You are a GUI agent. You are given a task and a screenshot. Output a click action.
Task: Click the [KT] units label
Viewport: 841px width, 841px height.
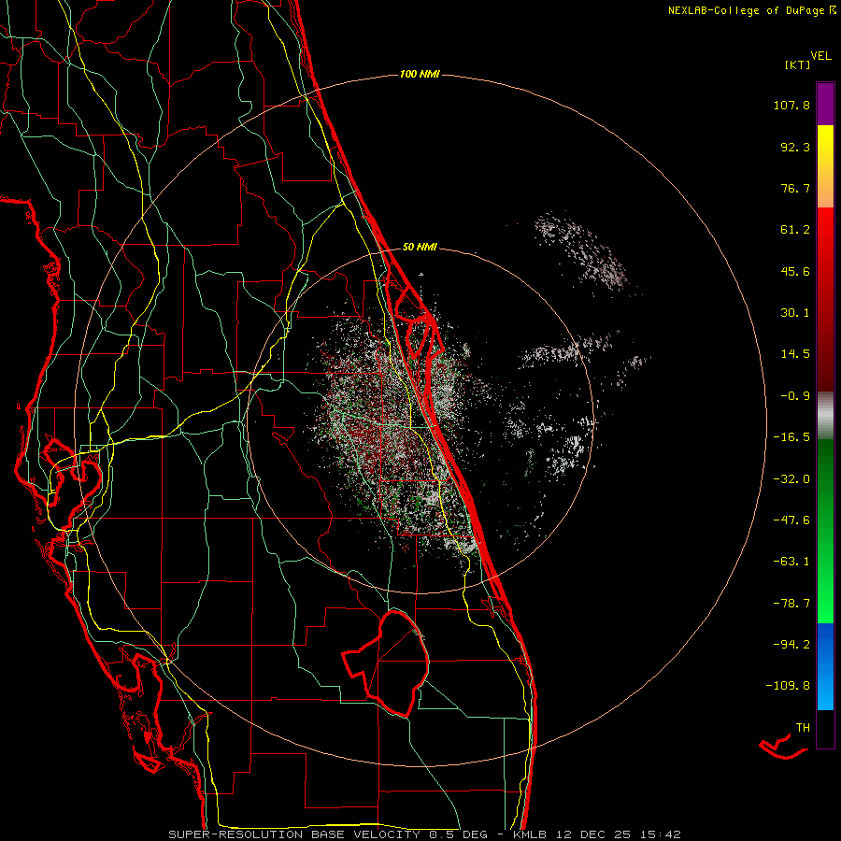(798, 64)
